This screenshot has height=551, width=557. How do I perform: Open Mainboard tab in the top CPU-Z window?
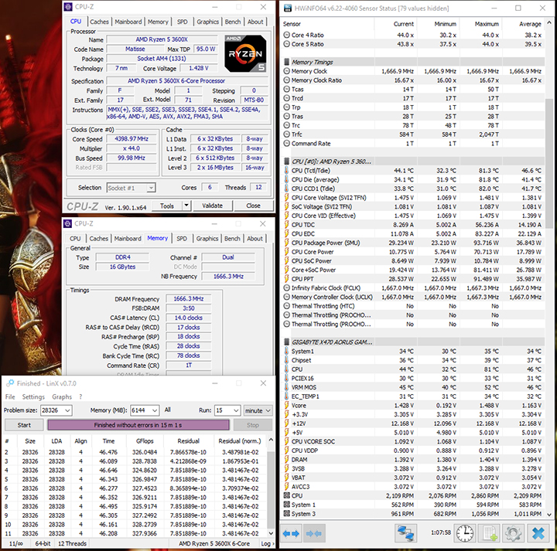point(128,22)
